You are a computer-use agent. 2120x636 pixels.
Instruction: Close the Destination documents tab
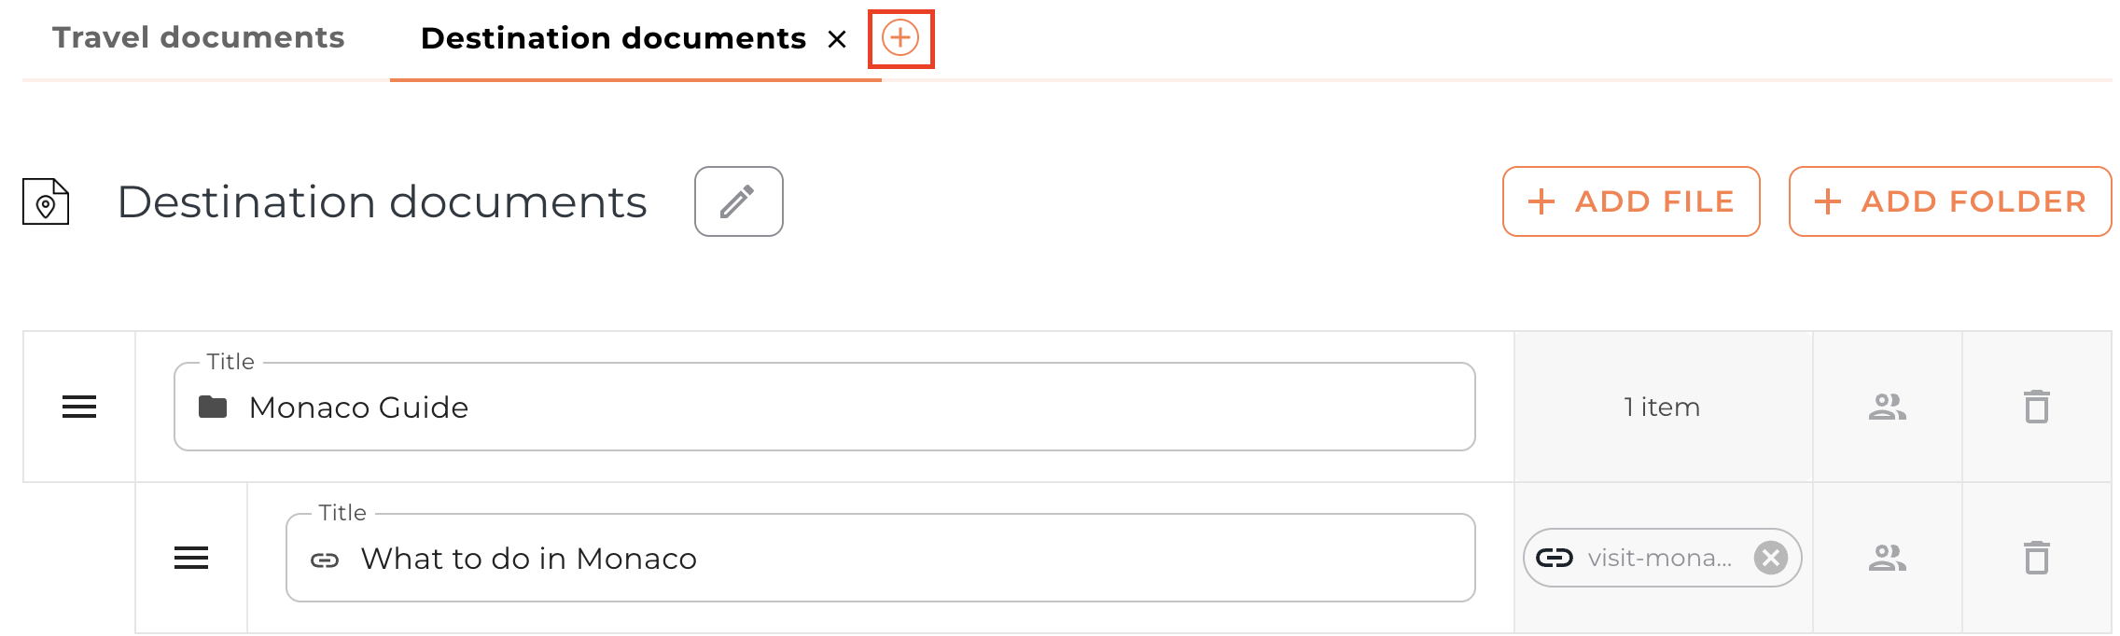coord(837,39)
